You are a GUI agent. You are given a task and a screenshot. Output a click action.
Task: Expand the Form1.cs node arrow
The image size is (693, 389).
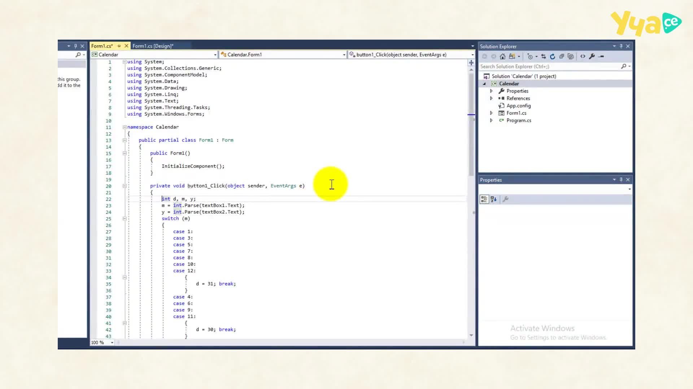pos(491,113)
